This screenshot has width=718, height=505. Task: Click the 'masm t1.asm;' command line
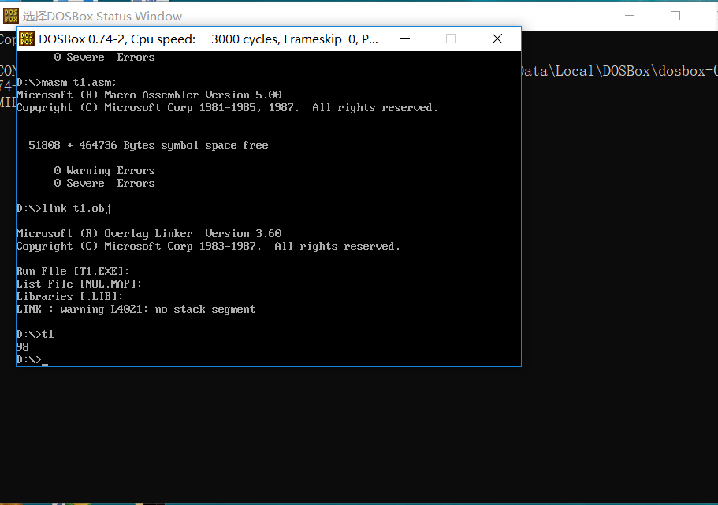[66, 83]
